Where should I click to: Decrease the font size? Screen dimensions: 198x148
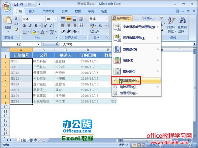(51, 26)
